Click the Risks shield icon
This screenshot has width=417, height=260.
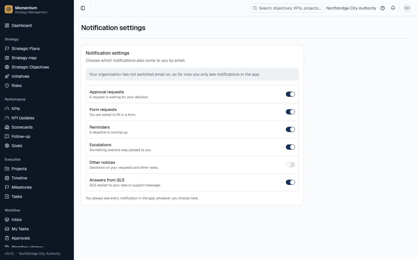tap(7, 86)
